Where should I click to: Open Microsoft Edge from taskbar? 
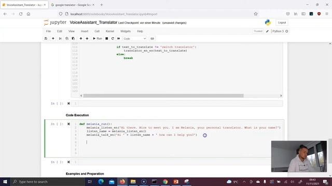click(101, 181)
